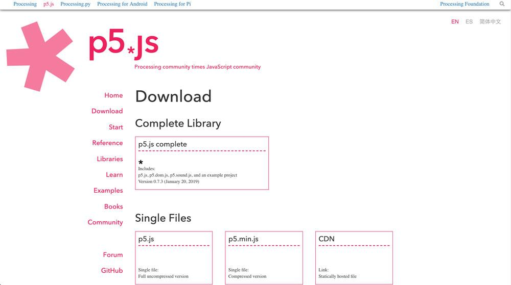Image resolution: width=511 pixels, height=285 pixels.
Task: Open Processing for Android link
Action: tap(122, 4)
